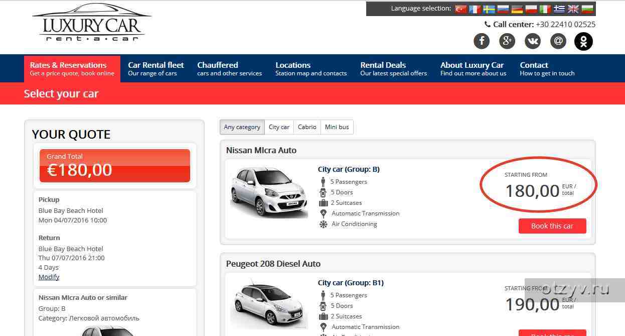This screenshot has width=625, height=336.
Task: Click the Google Plus social icon
Action: coord(507,41)
